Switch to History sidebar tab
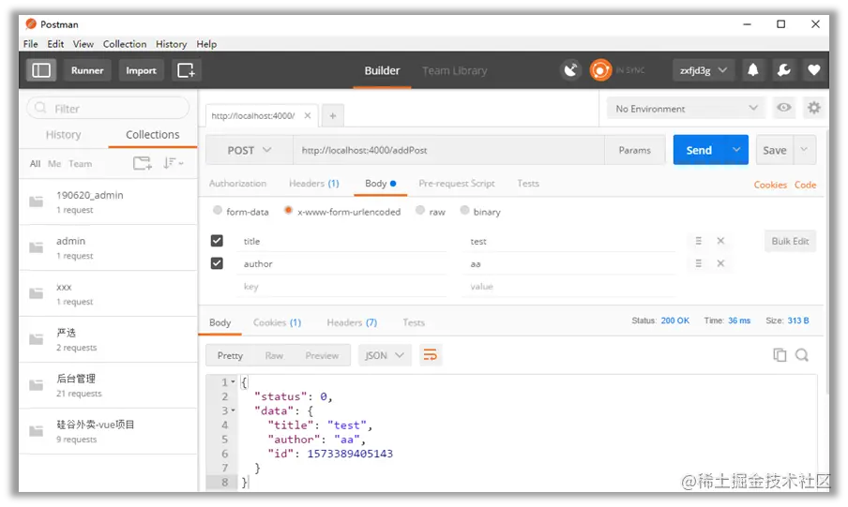 pos(63,135)
